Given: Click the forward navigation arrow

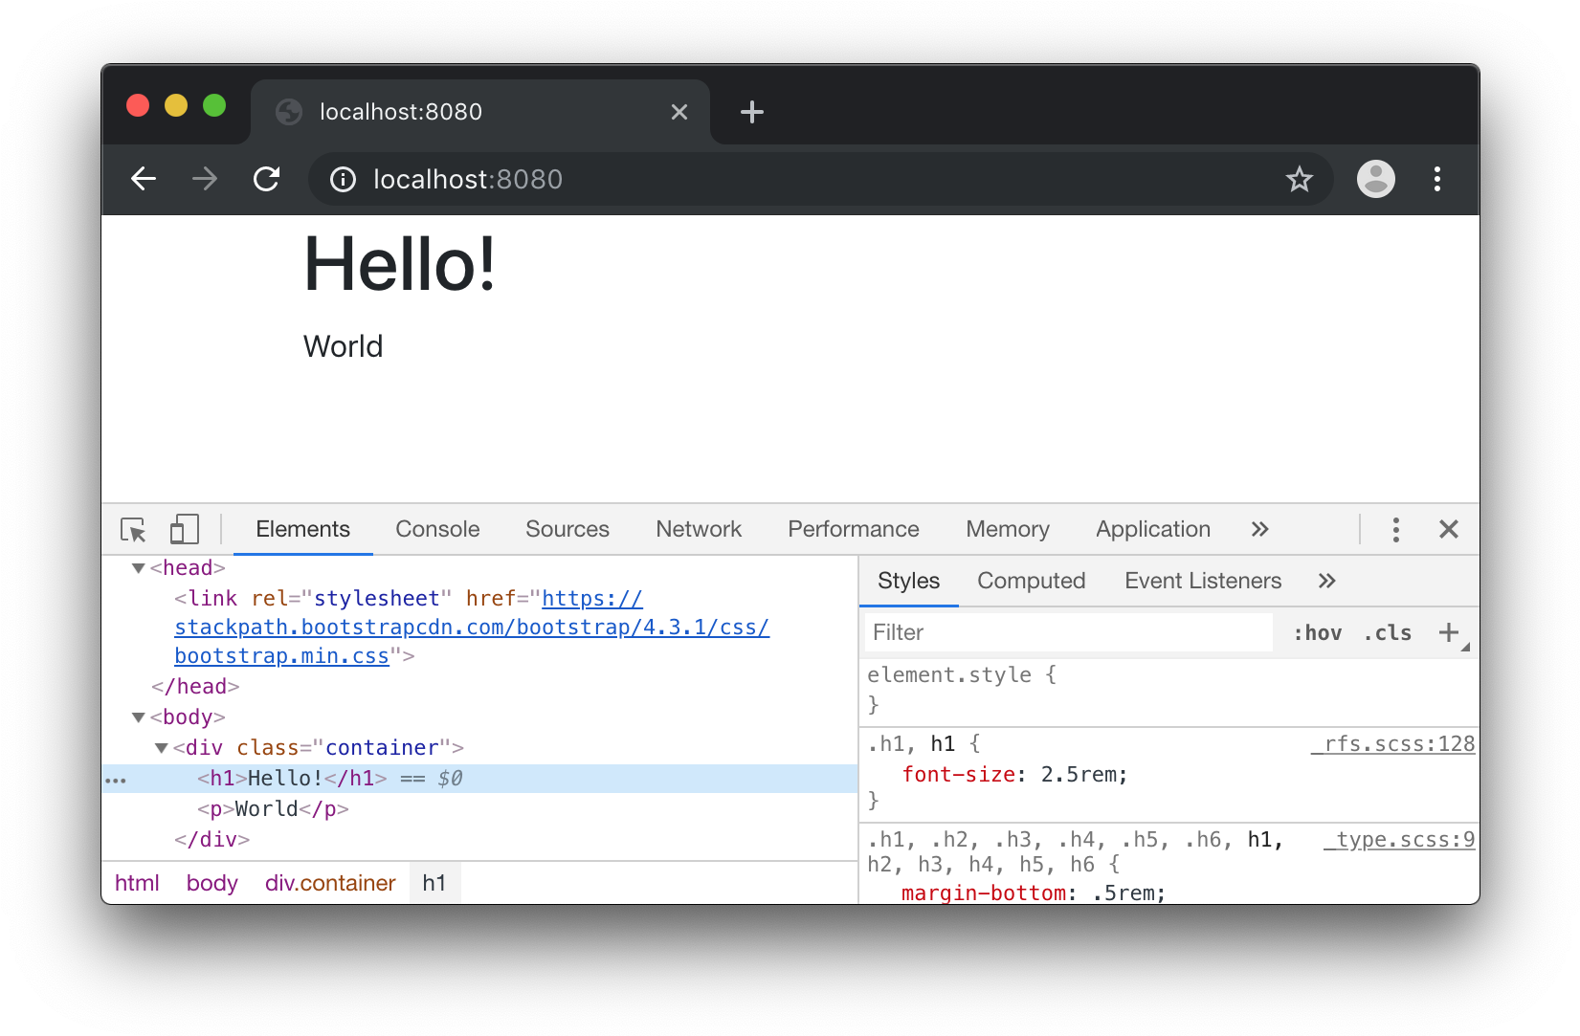Looking at the screenshot, I should coord(205,179).
